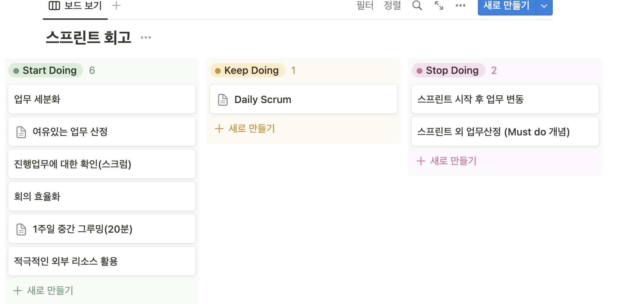Open options dots next to 스프린트 회고 title

pos(146,37)
